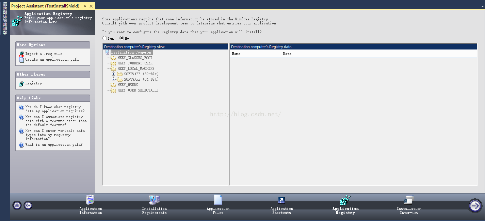Open Application Information step icon
Viewport: 485px width, 221px height.
click(91, 200)
